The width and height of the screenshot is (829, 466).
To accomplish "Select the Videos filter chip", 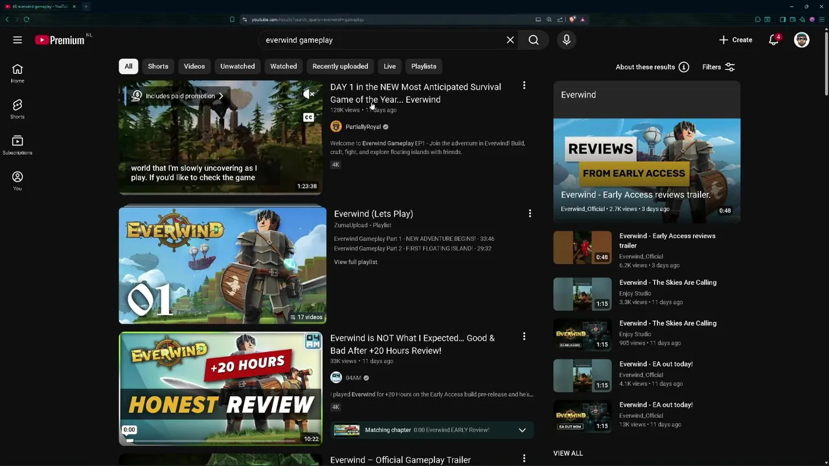I will coord(194,66).
